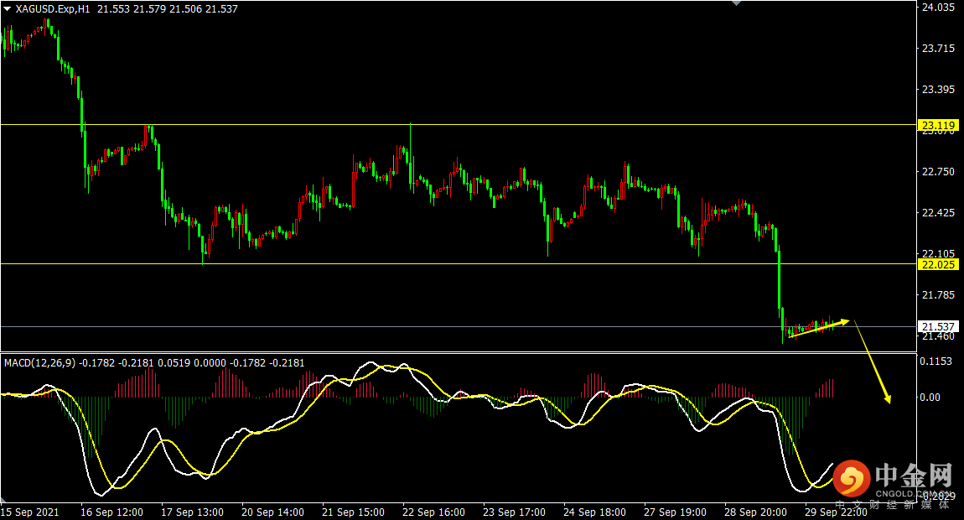Click the chart shift triangle marker on top edge
Screen dimensions: 964x520
[736, 3]
